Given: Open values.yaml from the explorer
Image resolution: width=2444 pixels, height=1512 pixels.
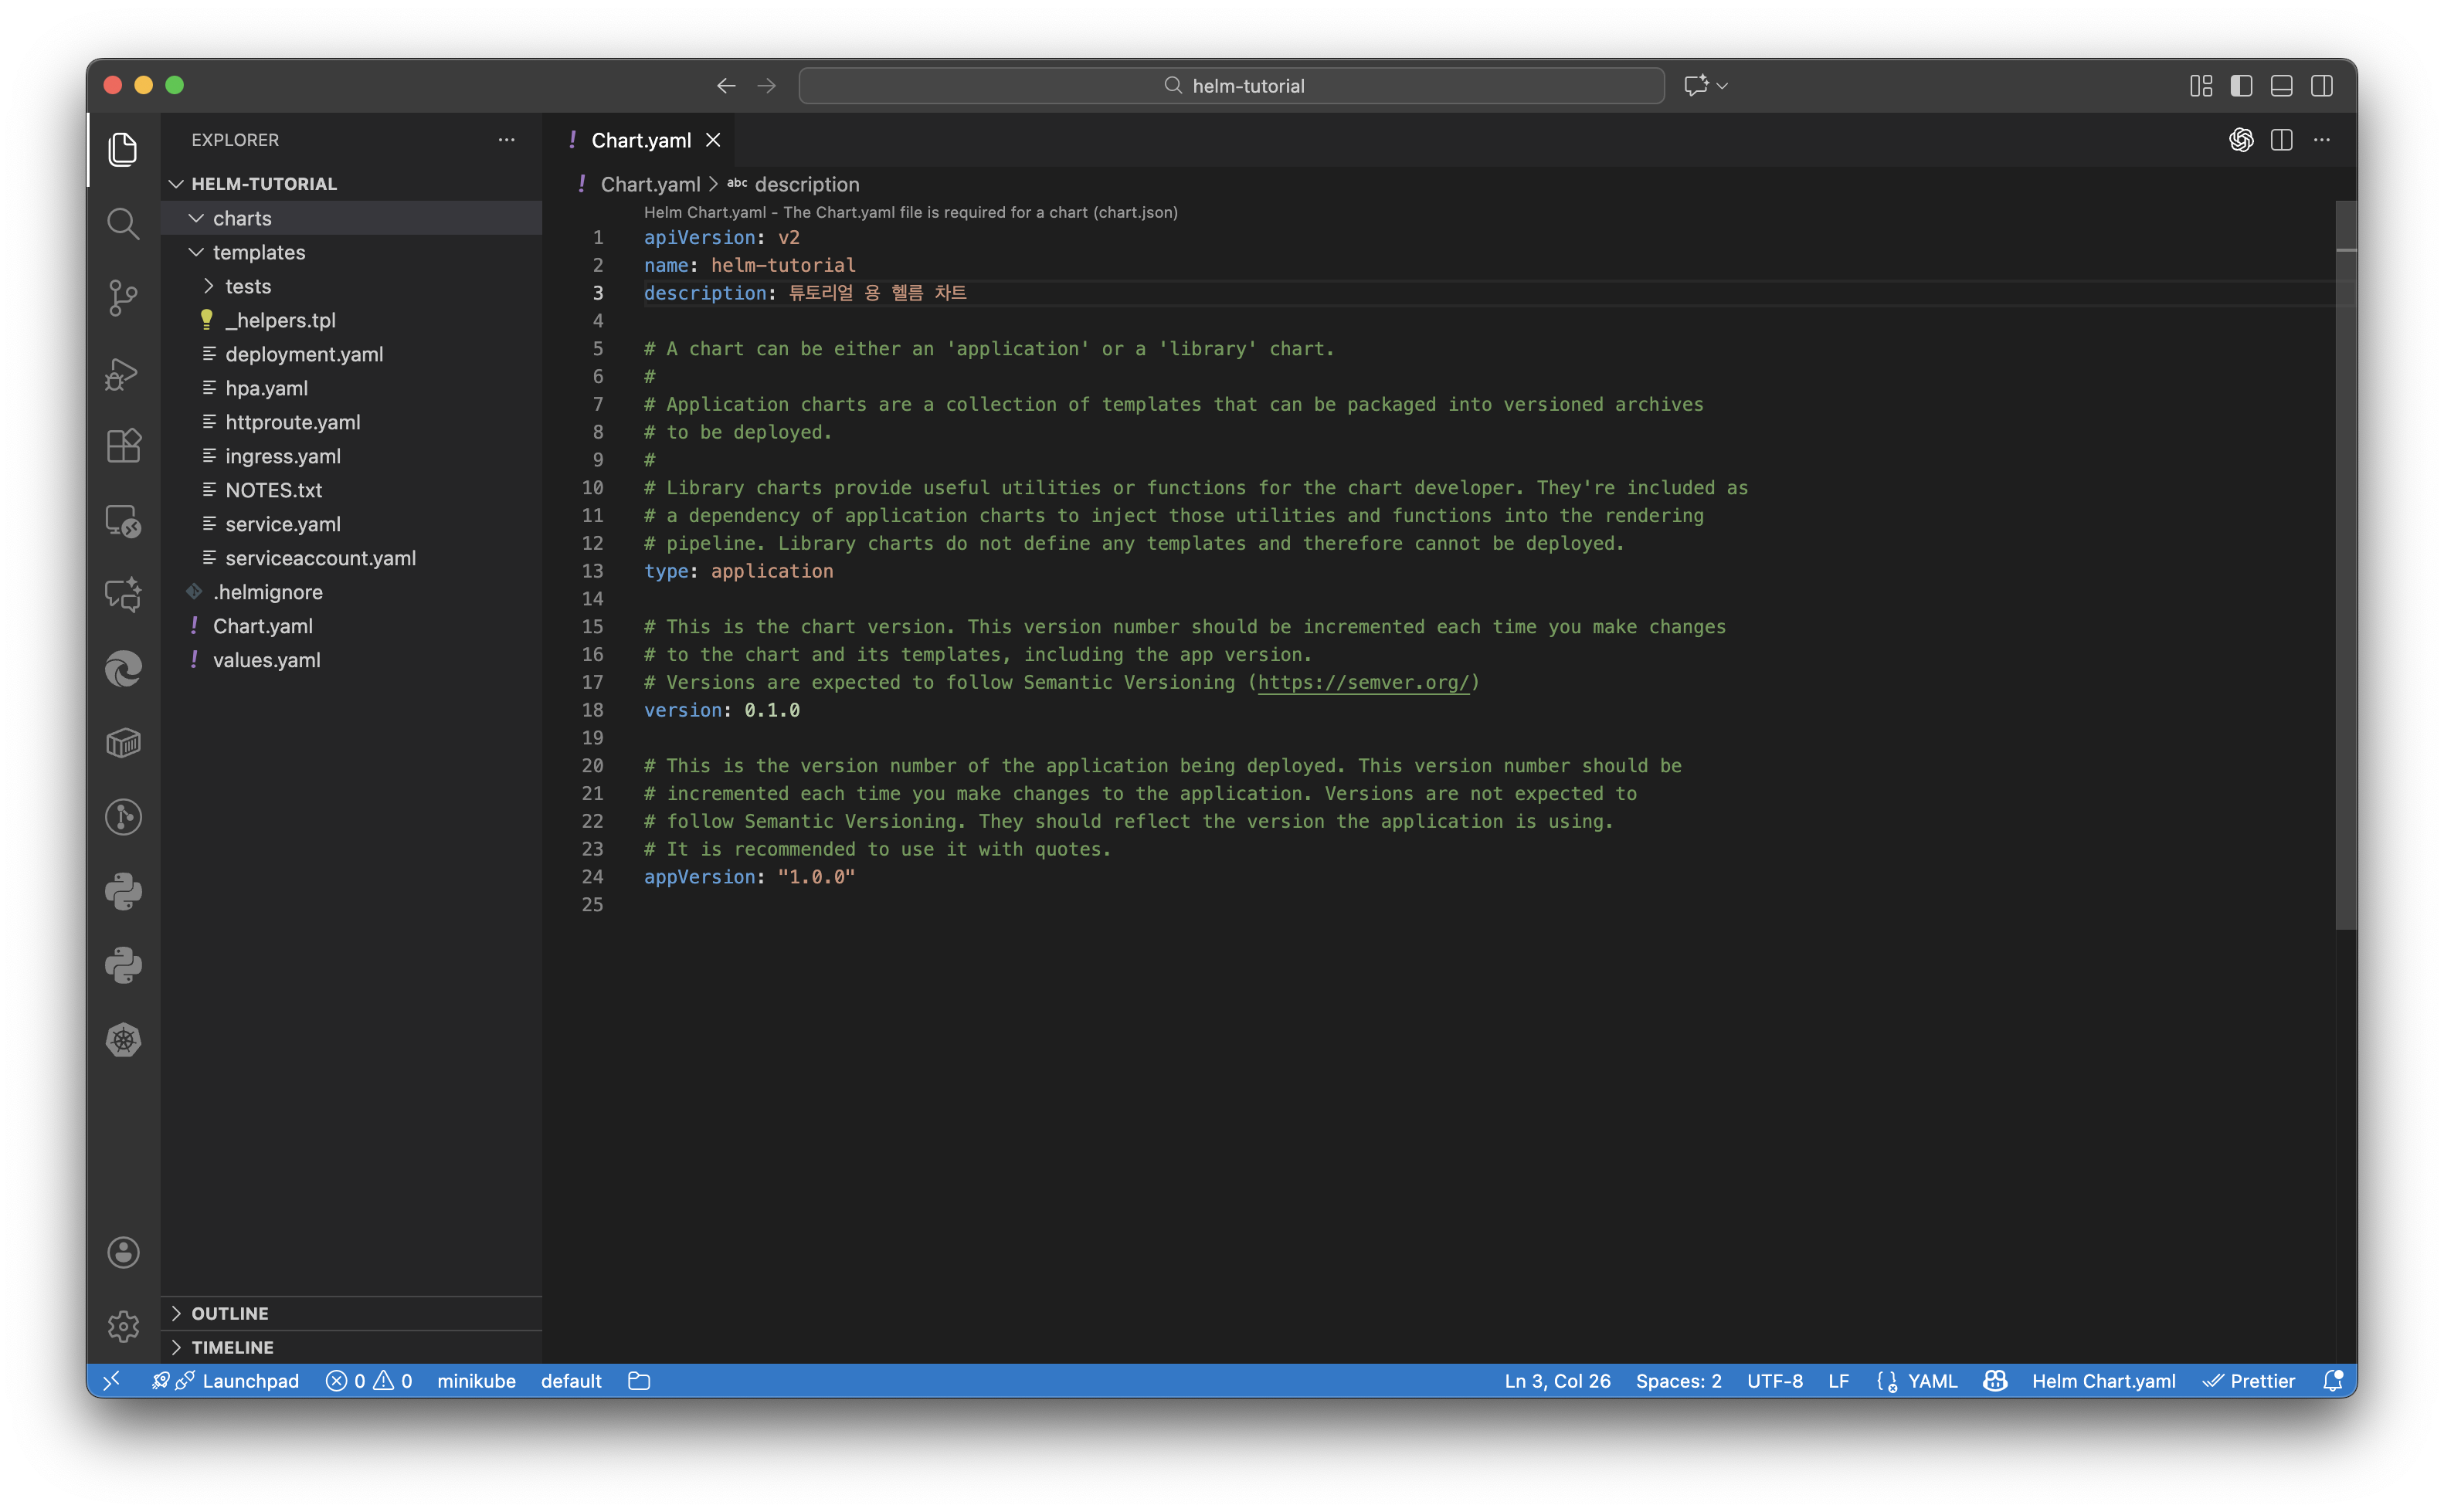Looking at the screenshot, I should (266, 660).
